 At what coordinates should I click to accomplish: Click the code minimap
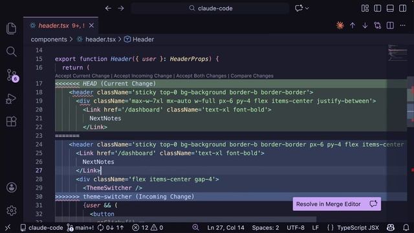coord(397,53)
